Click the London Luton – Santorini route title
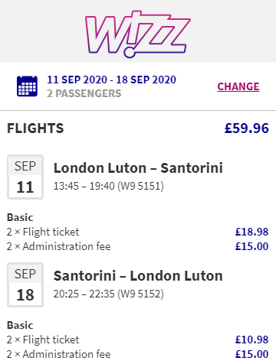Viewport: 276px width, 364px height. (138, 168)
